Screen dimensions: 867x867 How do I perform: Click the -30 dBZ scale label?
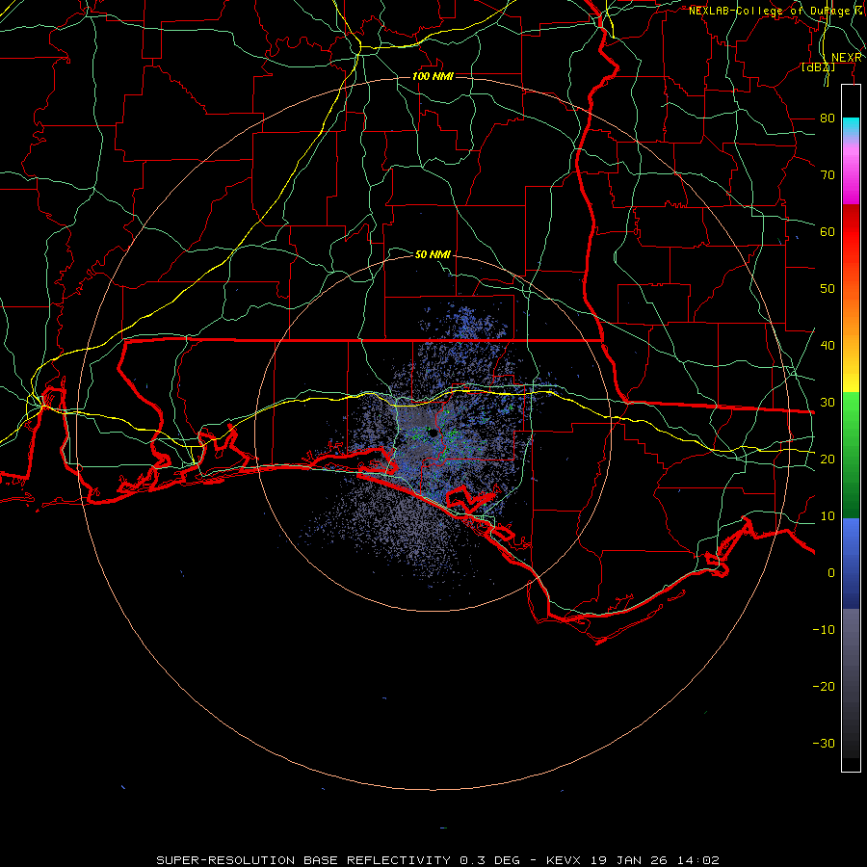click(x=824, y=743)
